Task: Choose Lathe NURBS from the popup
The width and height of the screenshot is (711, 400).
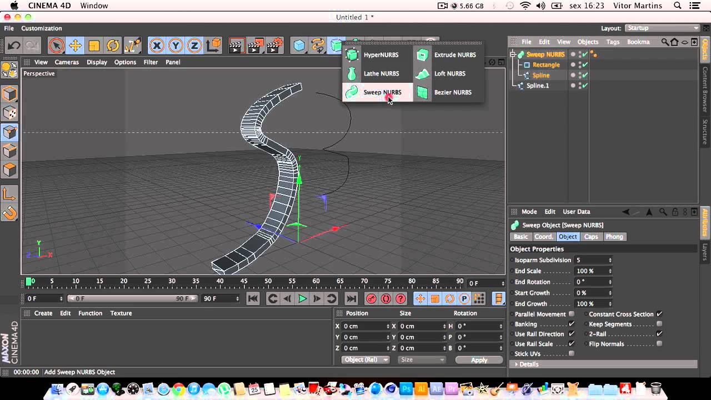Action: coord(378,73)
